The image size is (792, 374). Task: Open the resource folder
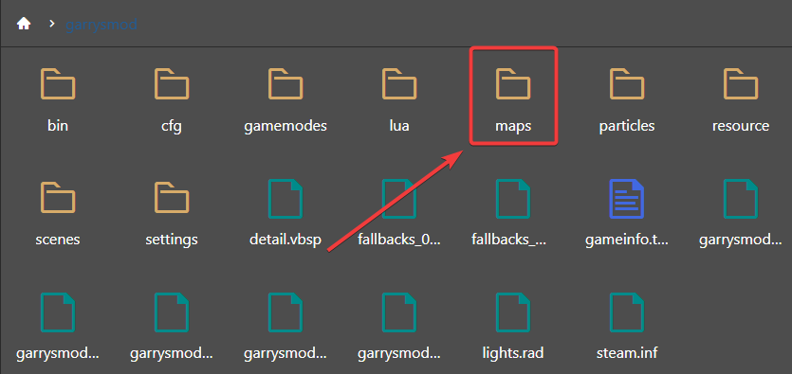[x=741, y=100]
